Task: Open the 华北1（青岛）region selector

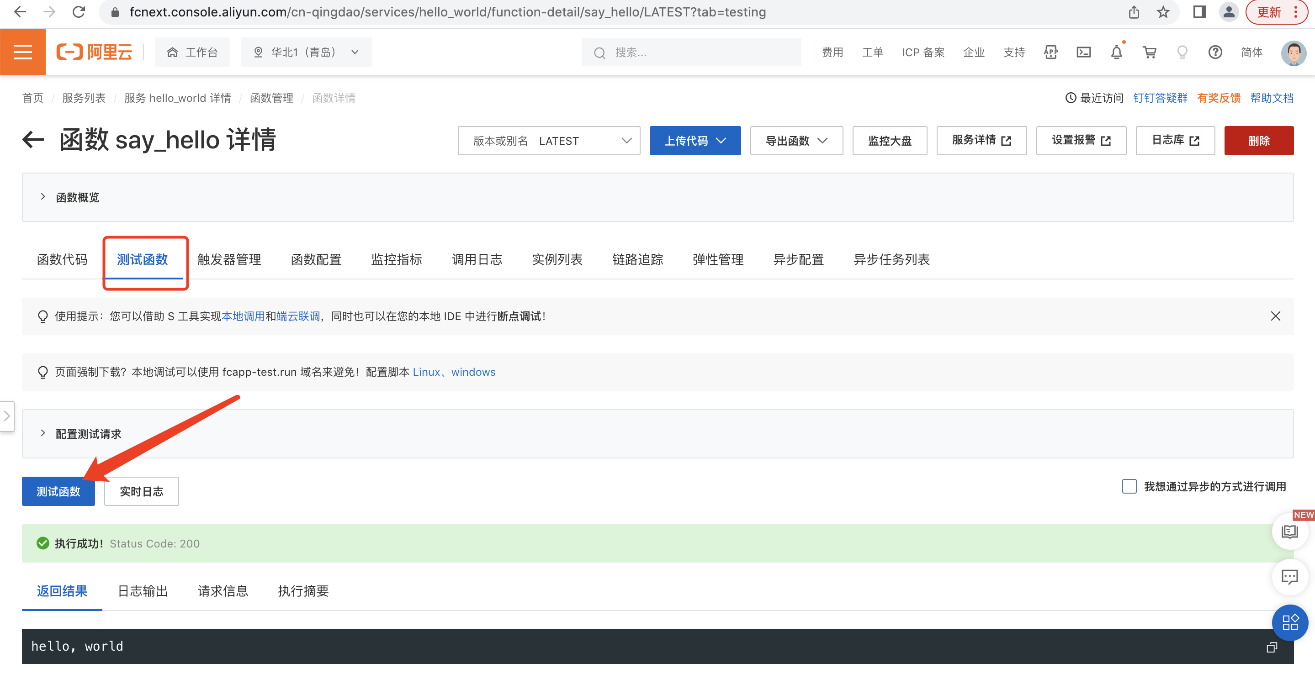Action: coord(306,52)
